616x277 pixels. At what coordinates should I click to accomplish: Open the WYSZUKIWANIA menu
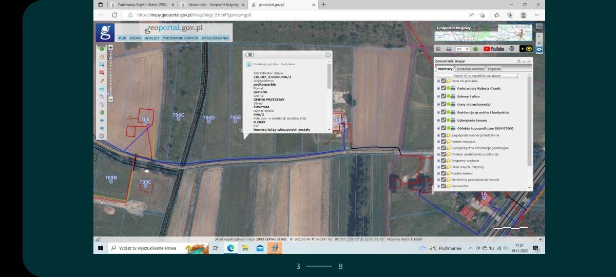[215, 38]
